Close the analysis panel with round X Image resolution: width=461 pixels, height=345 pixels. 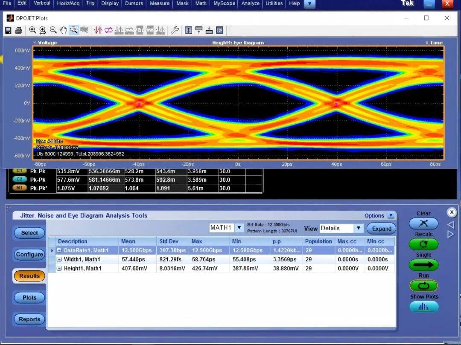click(x=452, y=212)
